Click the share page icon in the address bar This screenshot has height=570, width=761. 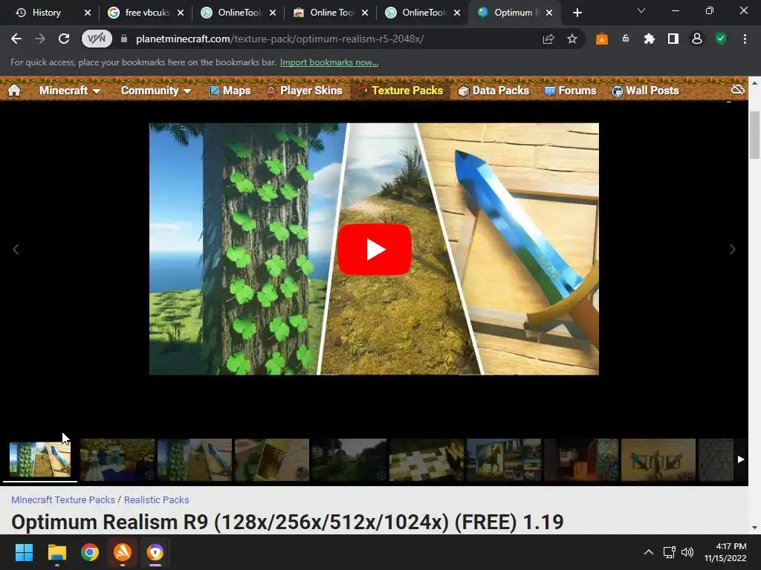pyautogui.click(x=548, y=39)
